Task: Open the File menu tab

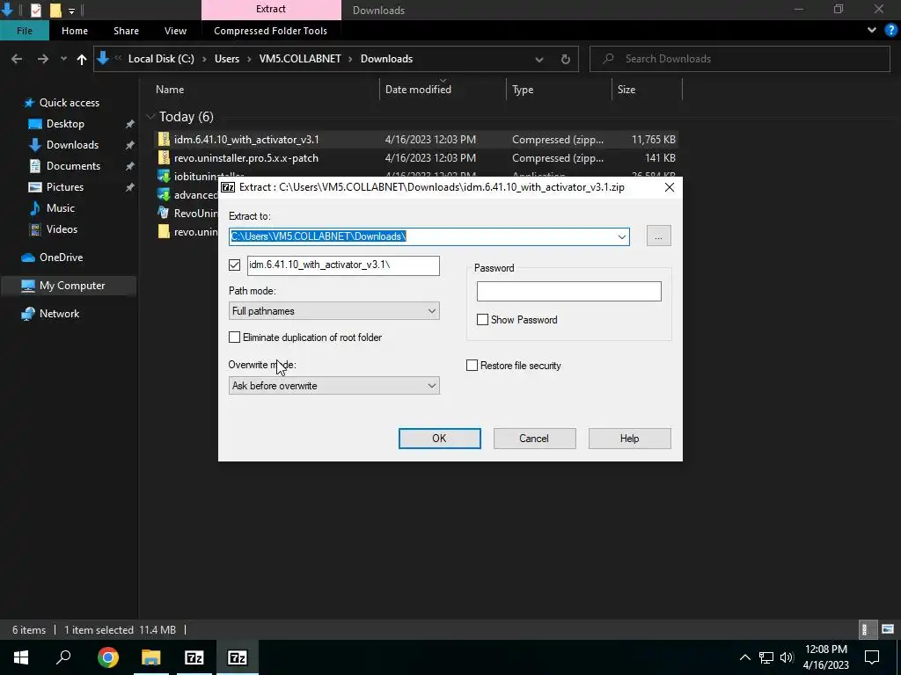Action: (24, 31)
